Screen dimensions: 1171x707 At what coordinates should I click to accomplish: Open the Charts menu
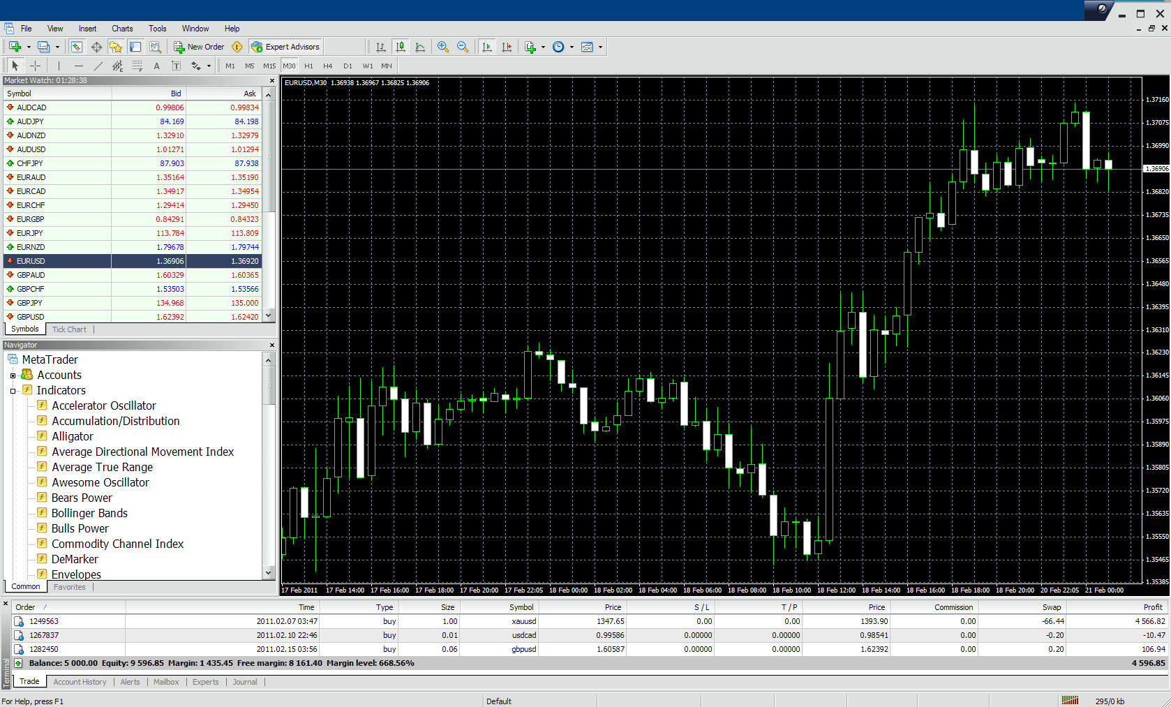(122, 29)
